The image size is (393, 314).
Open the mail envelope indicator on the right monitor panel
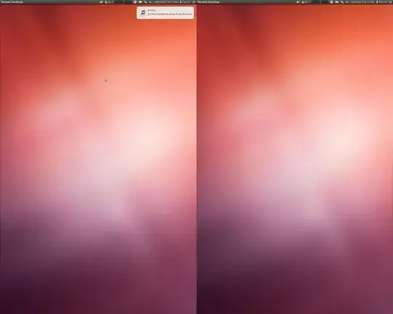pyautogui.click(x=337, y=2)
